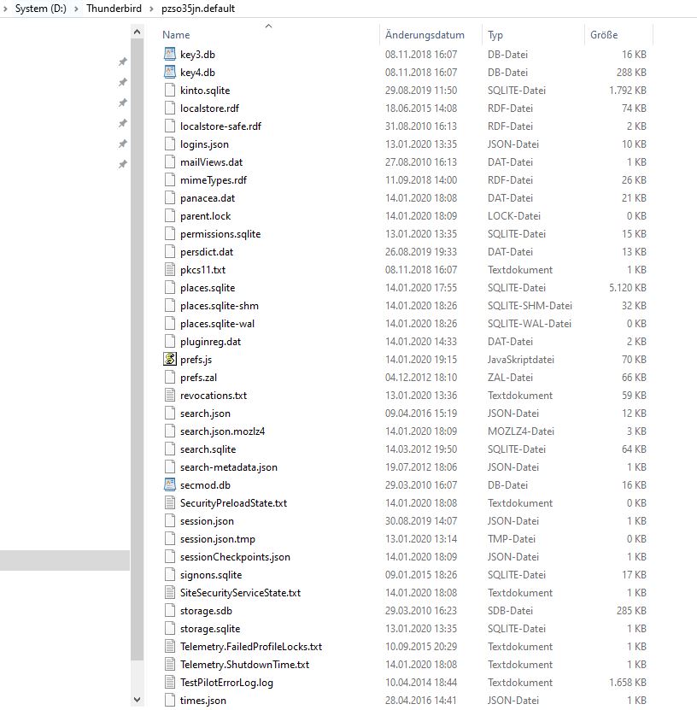Select the file named session.json.tmp

pos(218,539)
